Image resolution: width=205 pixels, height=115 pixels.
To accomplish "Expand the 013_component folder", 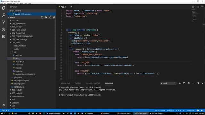I will pyautogui.click(x=19, y=24).
